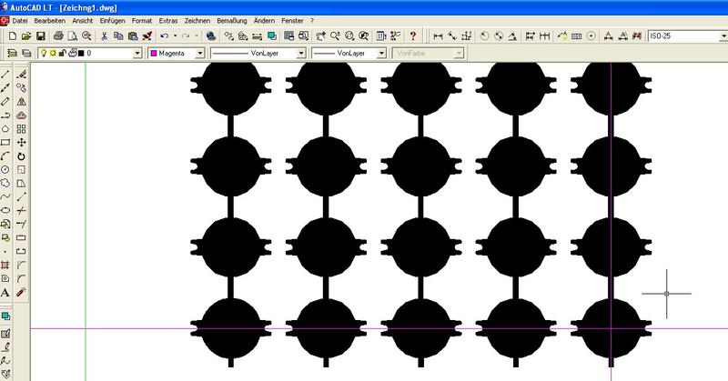Cut selection with the scissors icon

pyautogui.click(x=105, y=35)
